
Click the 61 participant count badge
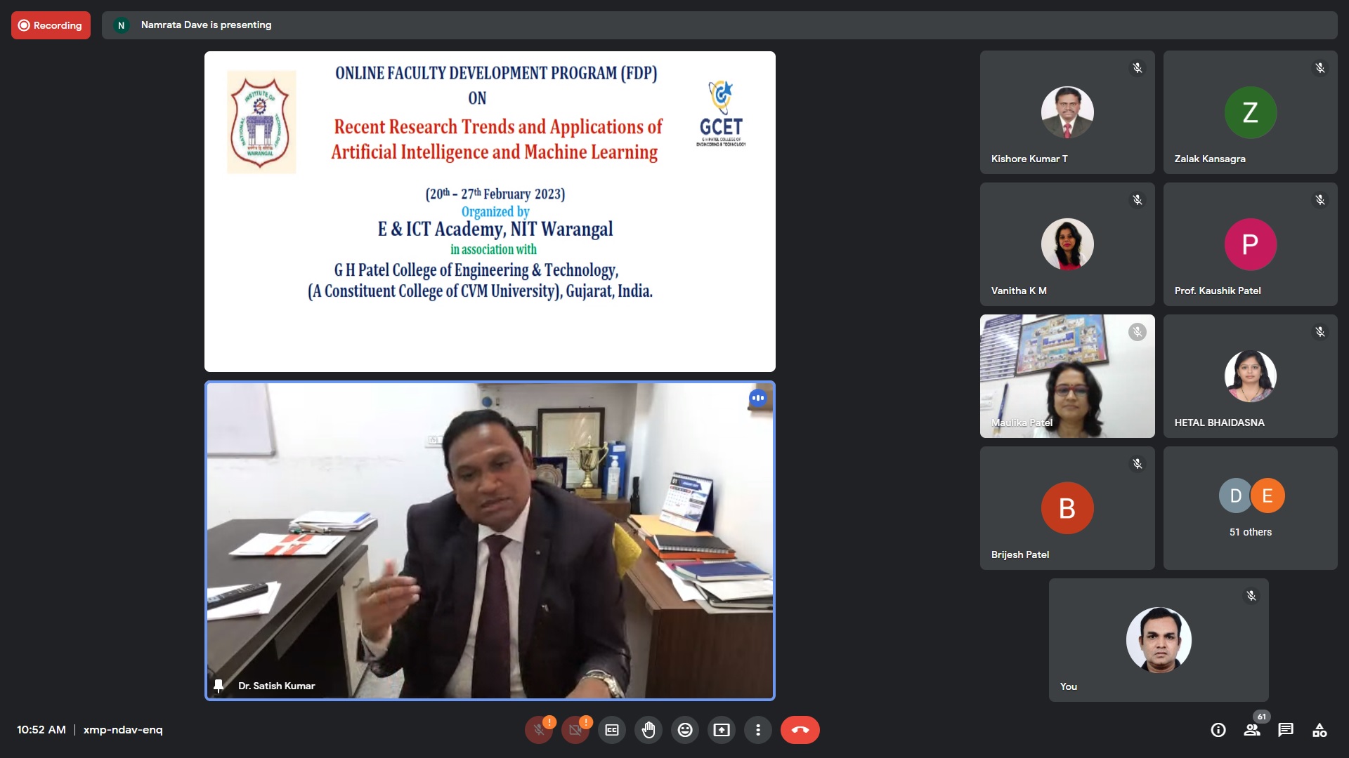[x=1262, y=717]
